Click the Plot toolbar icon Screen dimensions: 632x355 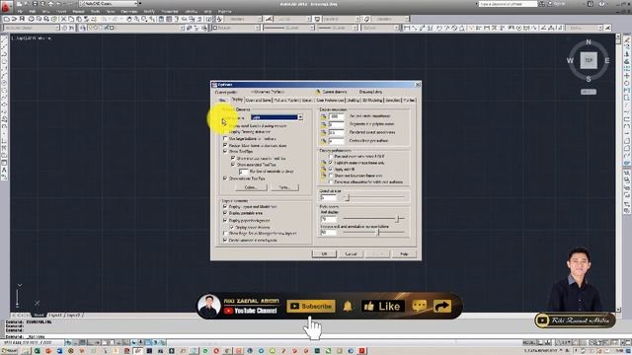(31, 19)
